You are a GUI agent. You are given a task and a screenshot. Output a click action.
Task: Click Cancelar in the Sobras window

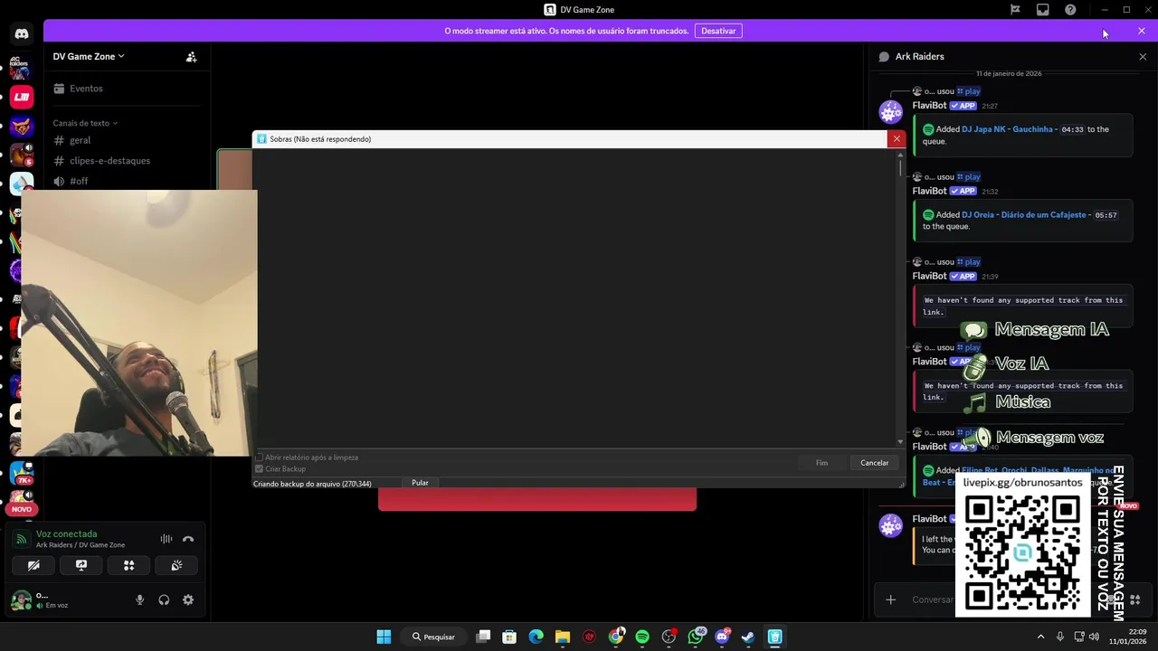pos(874,463)
